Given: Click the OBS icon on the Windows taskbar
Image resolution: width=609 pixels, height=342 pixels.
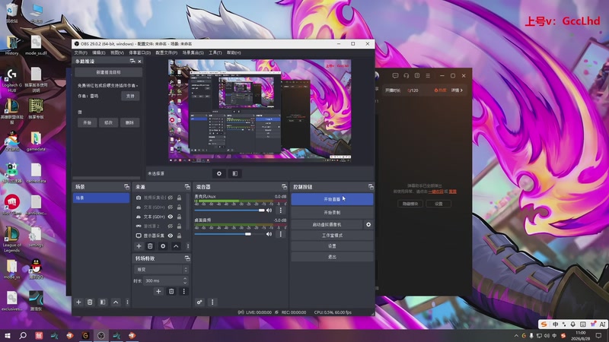Looking at the screenshot, I should click(x=101, y=335).
